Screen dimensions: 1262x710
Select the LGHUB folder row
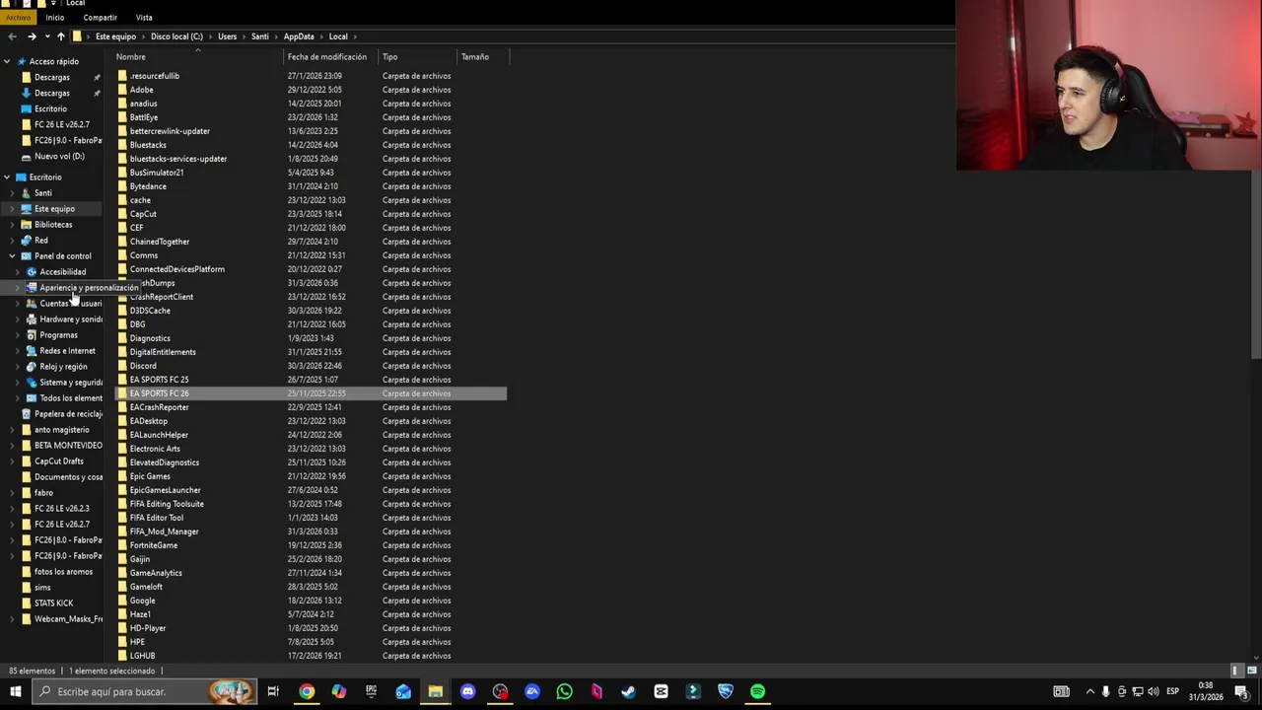click(311, 656)
